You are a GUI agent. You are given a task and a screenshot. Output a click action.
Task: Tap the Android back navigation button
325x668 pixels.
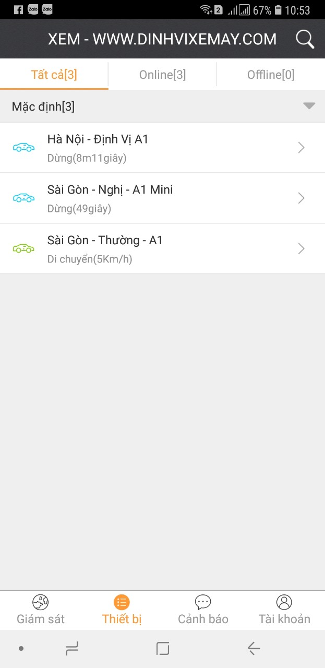pos(254,649)
